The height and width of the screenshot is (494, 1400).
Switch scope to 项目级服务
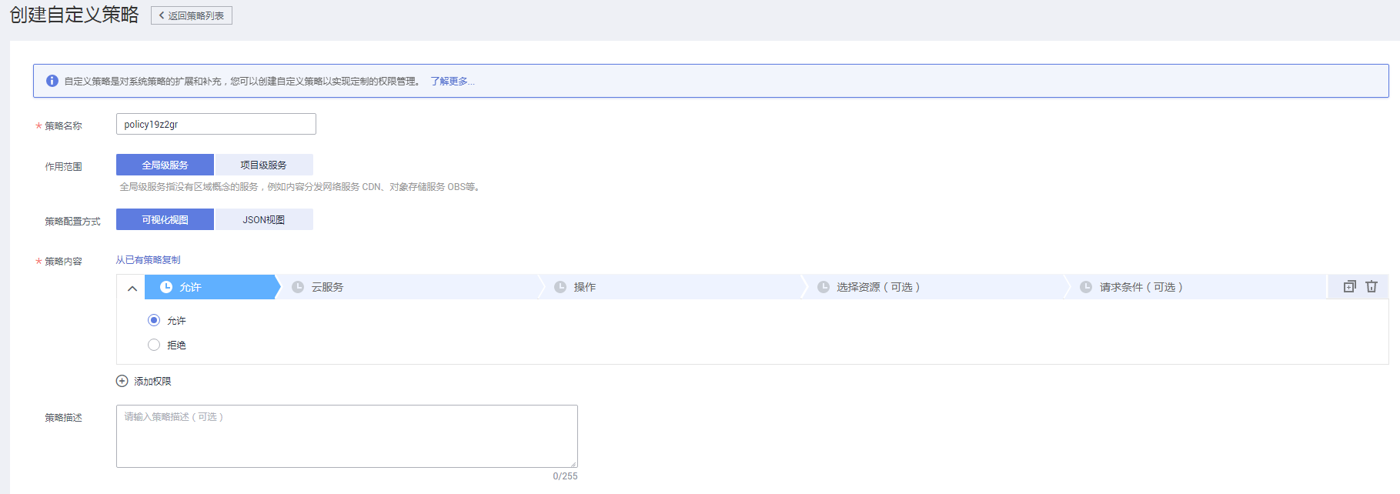pyautogui.click(x=263, y=165)
